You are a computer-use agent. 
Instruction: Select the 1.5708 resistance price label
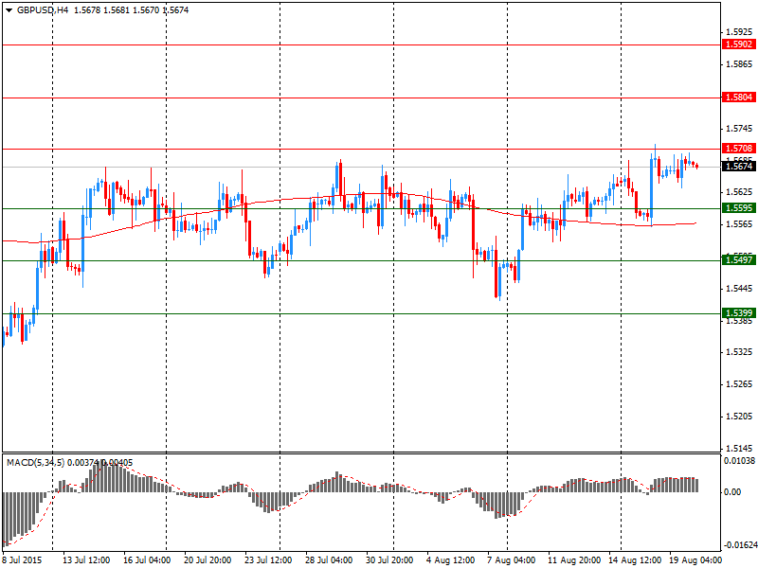738,149
